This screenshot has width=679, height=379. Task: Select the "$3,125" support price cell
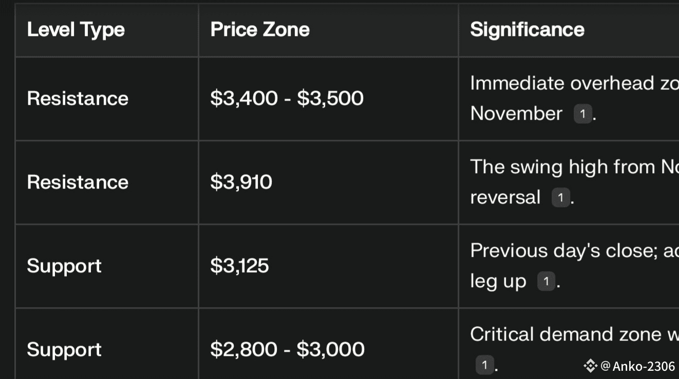(x=239, y=266)
